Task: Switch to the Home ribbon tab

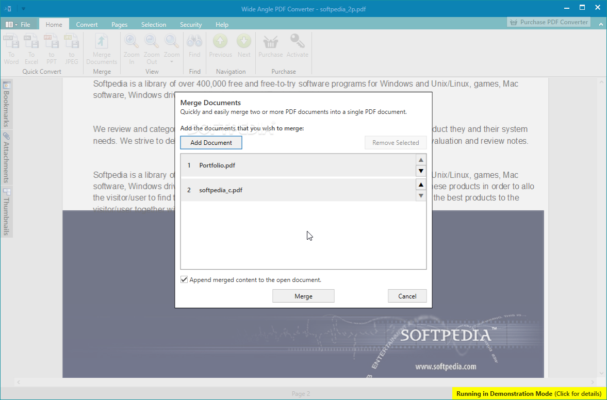Action: [x=54, y=24]
